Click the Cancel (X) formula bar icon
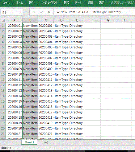The height and width of the screenshot is (152, 135). pos(34,12)
